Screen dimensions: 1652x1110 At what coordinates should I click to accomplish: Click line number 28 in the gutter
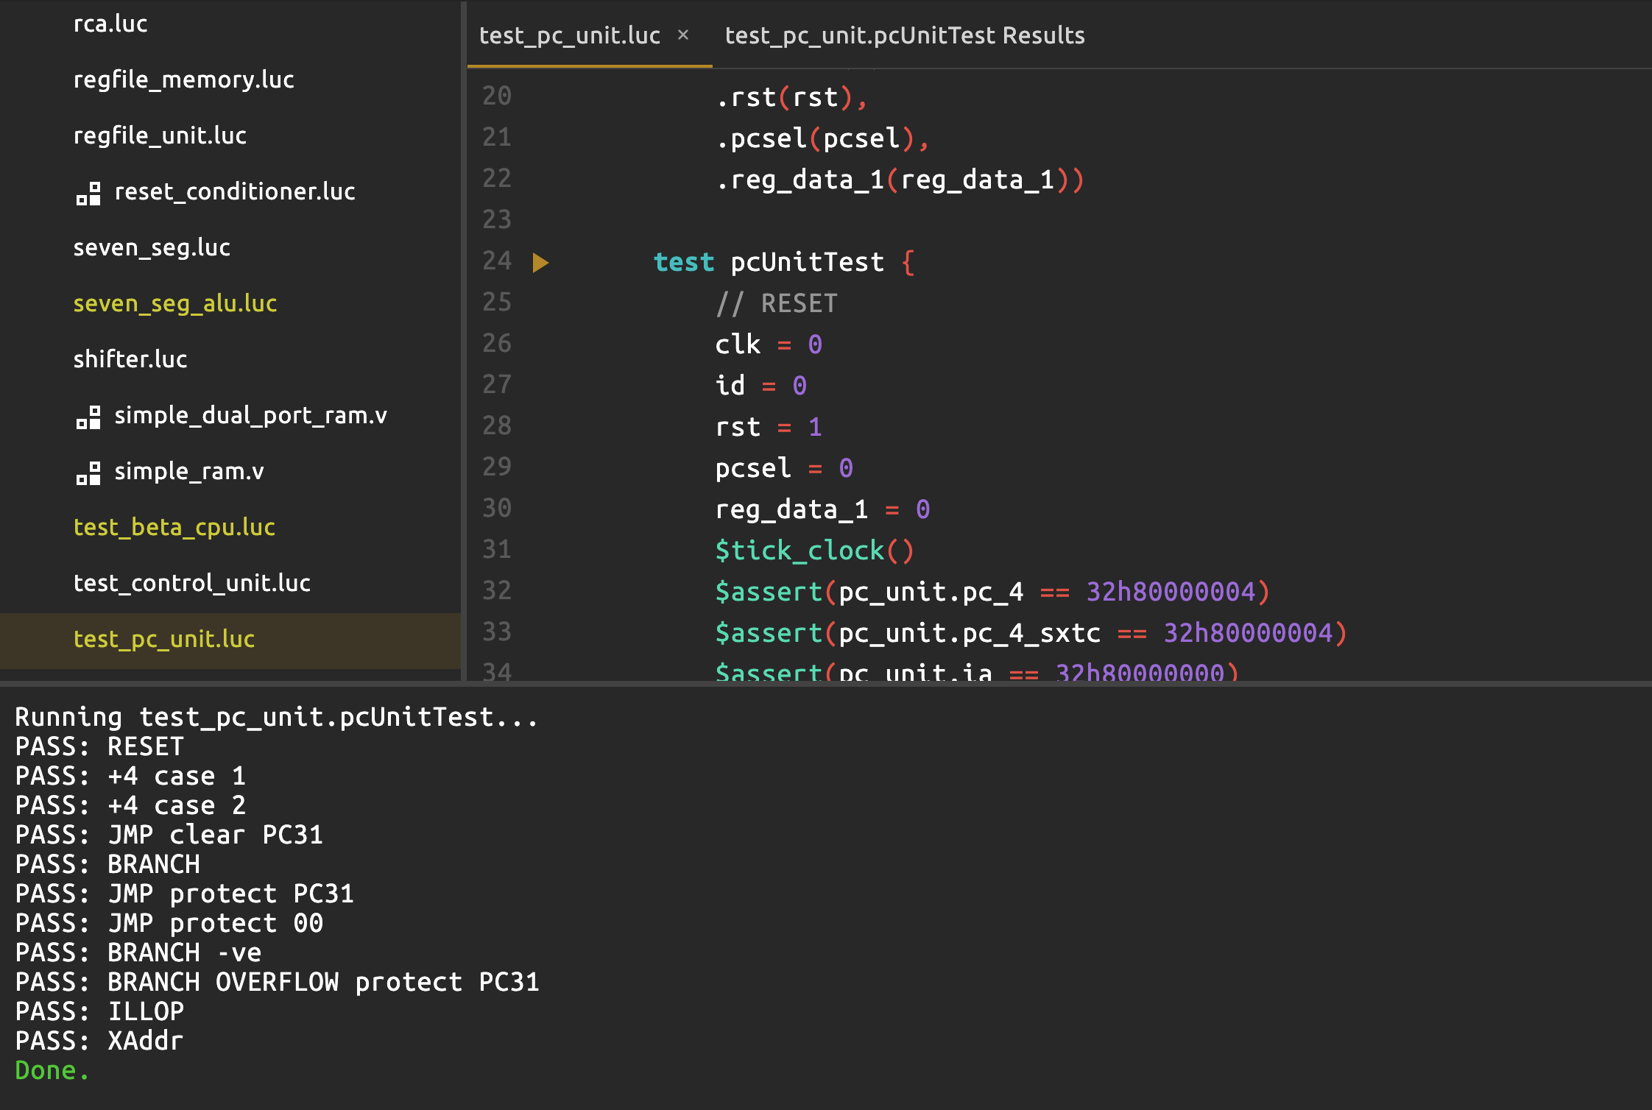click(x=497, y=425)
